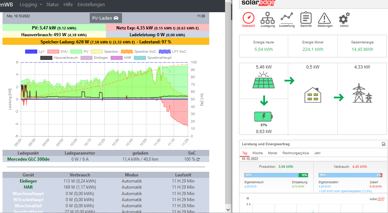Open the Auslegung layout icon
Viewport: 388px width, 213px height.
click(267, 18)
